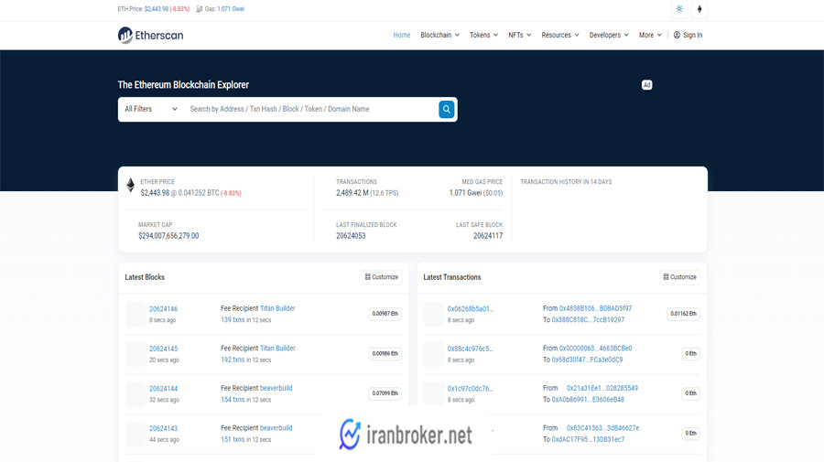
Task: Expand the Resources menu
Action: point(560,35)
